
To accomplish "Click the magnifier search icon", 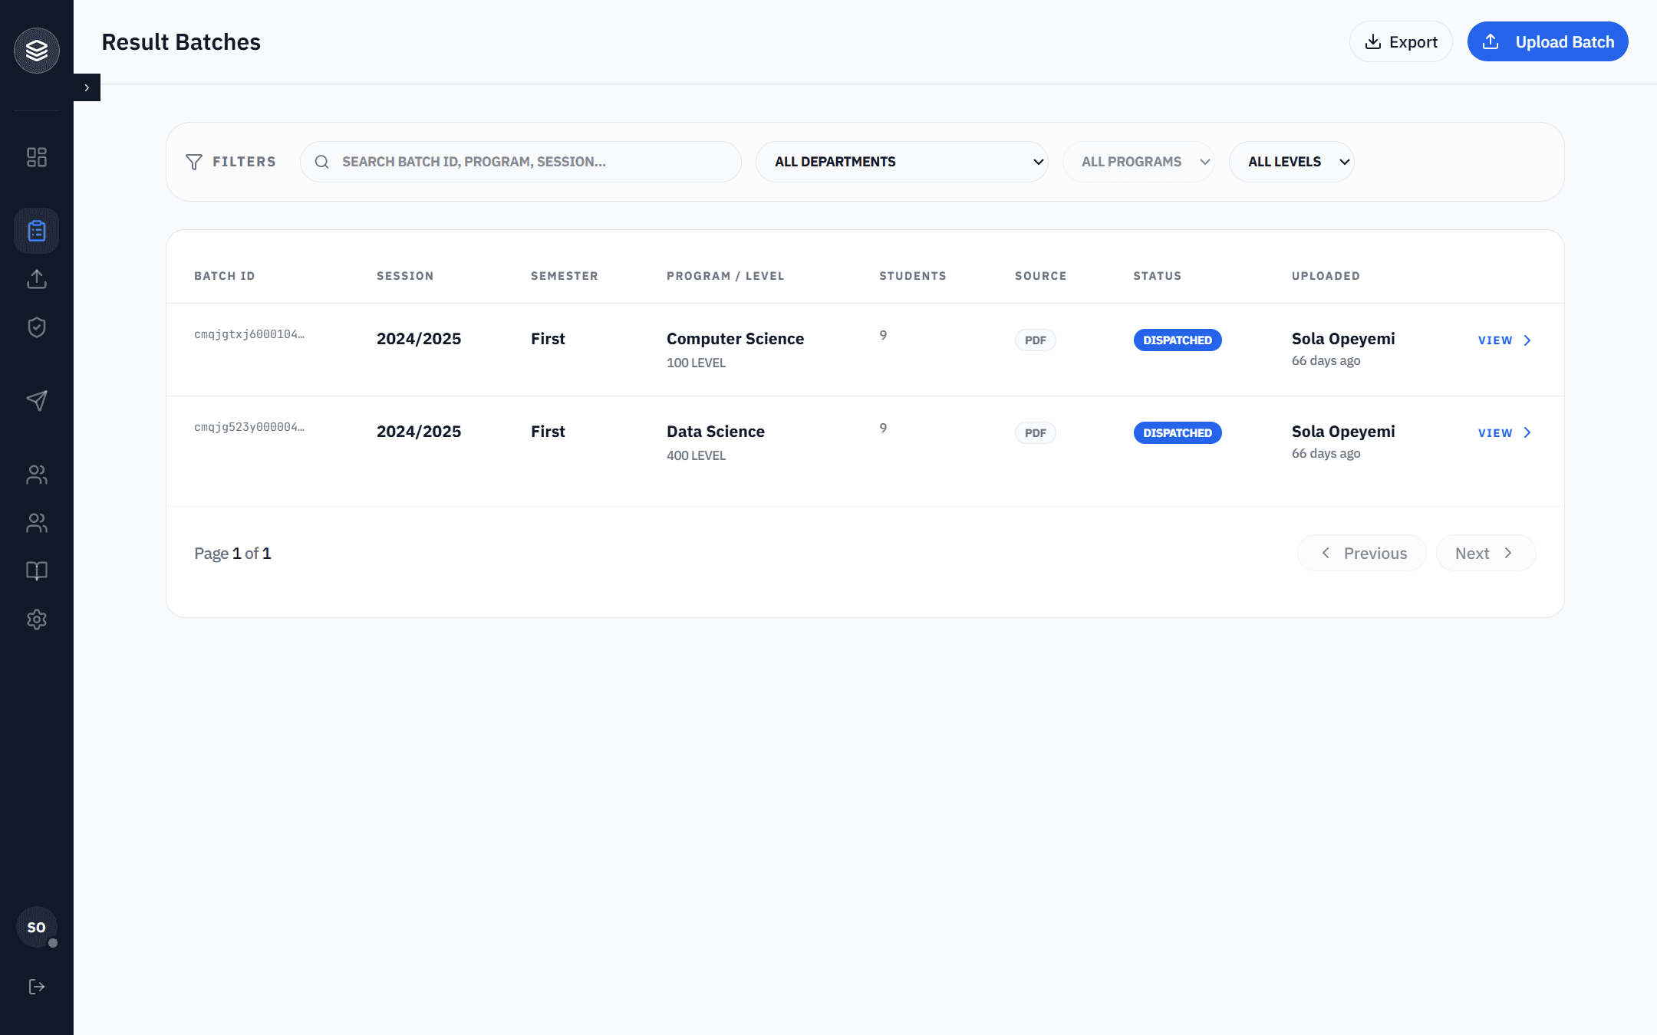I will pos(322,162).
